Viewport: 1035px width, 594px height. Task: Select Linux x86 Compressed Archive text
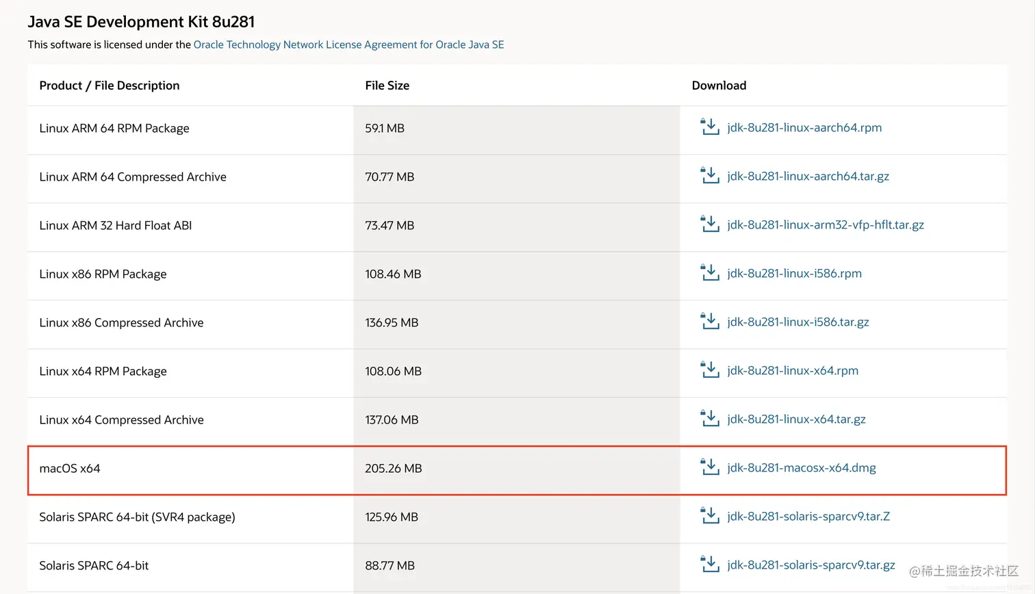[x=121, y=322]
